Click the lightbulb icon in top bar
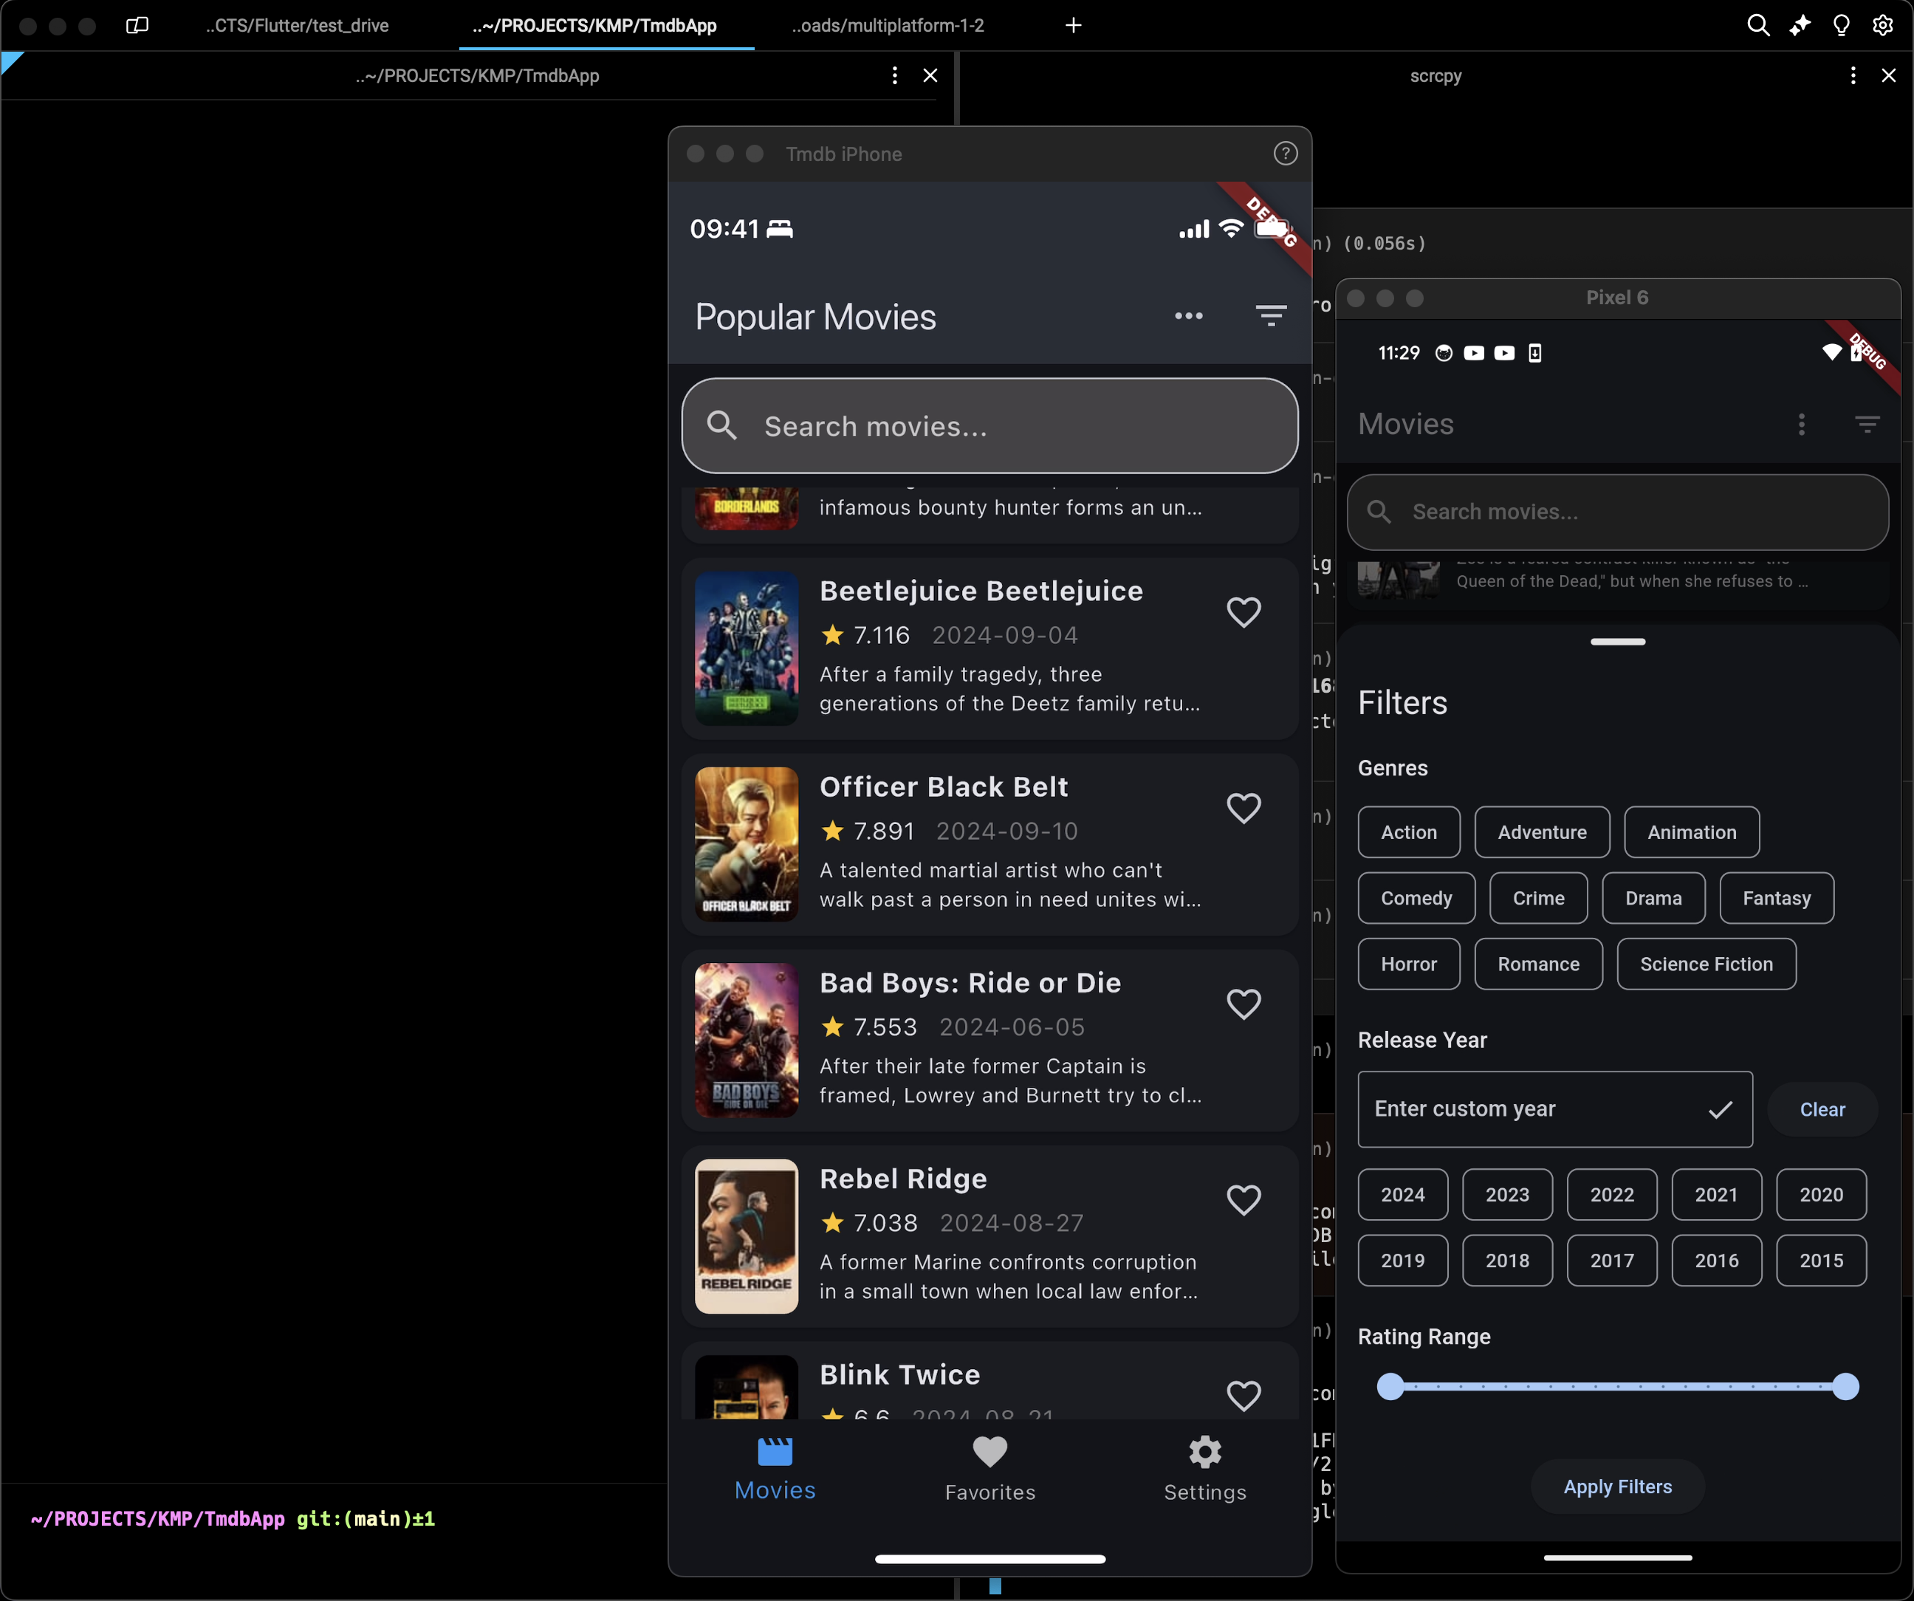 pyautogui.click(x=1841, y=26)
